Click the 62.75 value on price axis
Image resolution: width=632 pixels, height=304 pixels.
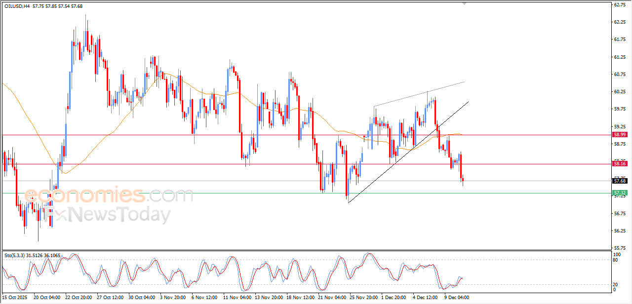(x=619, y=5)
